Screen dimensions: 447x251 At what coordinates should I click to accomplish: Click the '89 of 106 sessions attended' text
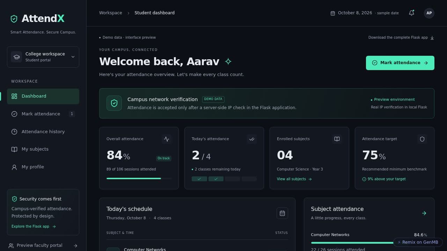[x=131, y=169]
